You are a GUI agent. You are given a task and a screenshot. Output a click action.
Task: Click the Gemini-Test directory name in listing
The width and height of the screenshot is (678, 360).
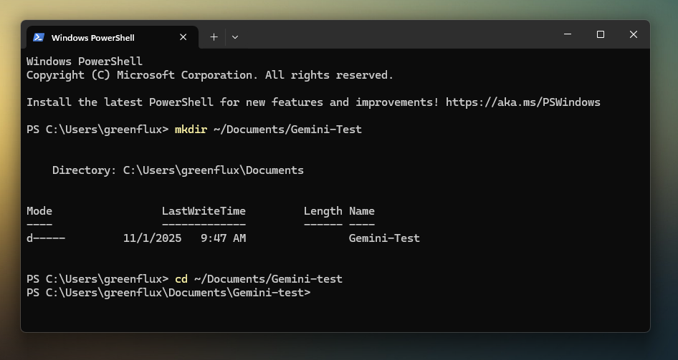pos(384,238)
